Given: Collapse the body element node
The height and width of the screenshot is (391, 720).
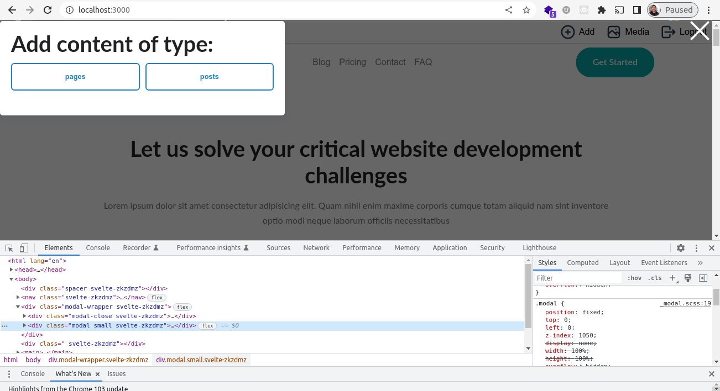Looking at the screenshot, I should point(12,279).
